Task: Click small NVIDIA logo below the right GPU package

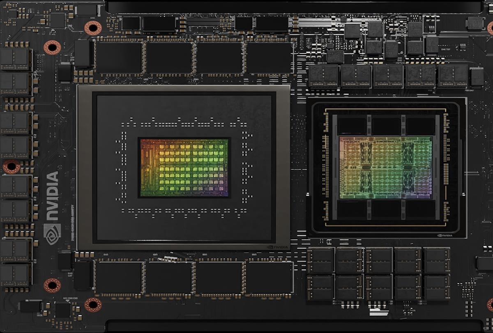Action: pos(445,235)
